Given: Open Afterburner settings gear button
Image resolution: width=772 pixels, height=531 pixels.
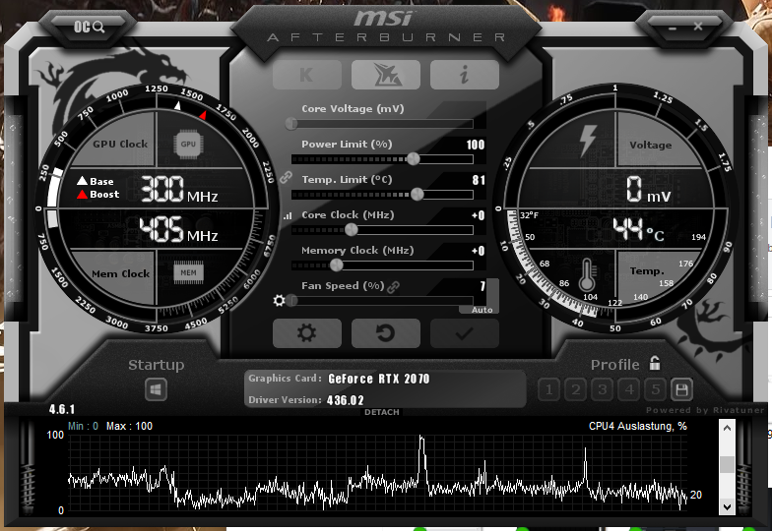Looking at the screenshot, I should tap(307, 333).
